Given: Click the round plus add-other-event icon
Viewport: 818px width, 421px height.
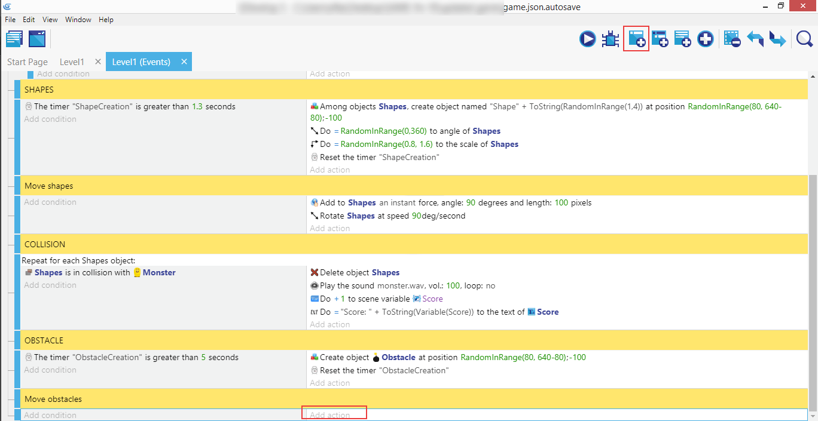Looking at the screenshot, I should point(706,39).
